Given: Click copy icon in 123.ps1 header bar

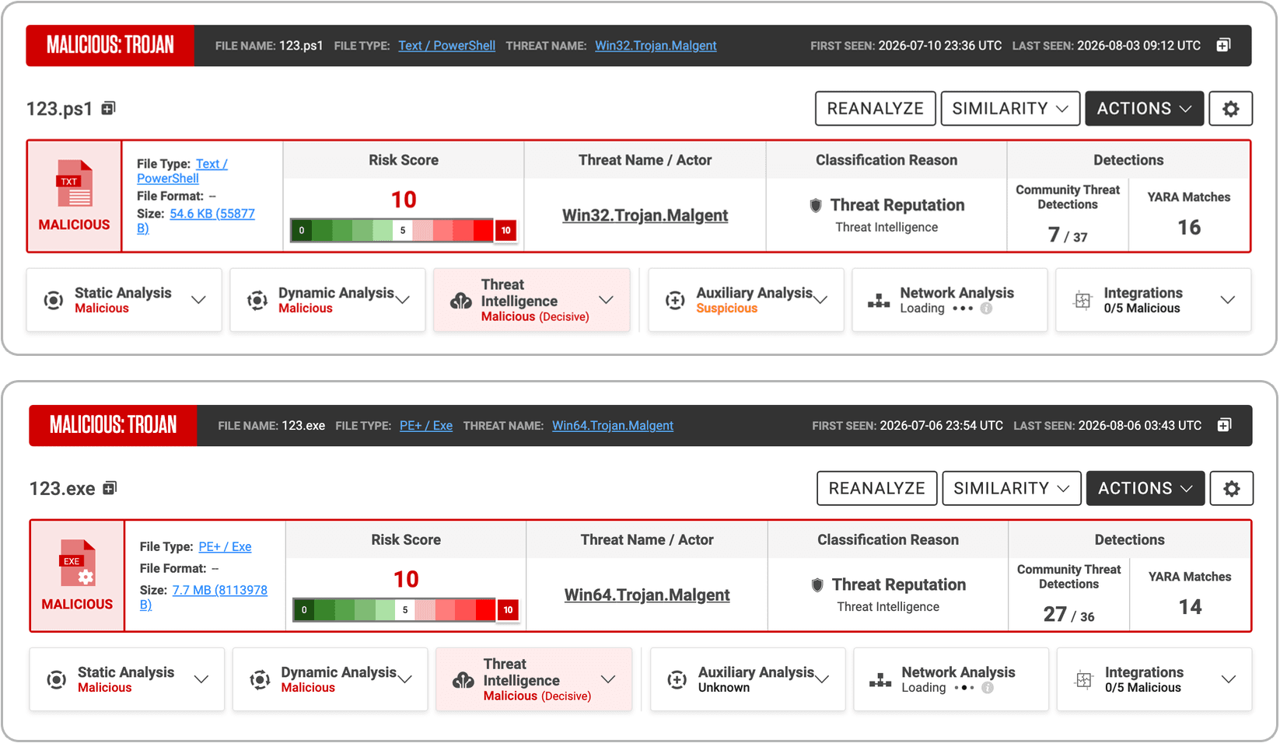Looking at the screenshot, I should pos(1223,45).
